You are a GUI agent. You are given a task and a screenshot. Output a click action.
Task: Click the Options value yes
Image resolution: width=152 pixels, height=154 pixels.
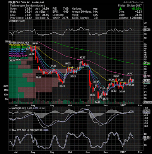pyautogui.click(x=95, y=9)
